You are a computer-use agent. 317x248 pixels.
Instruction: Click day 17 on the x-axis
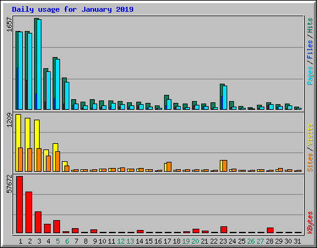[167, 241]
